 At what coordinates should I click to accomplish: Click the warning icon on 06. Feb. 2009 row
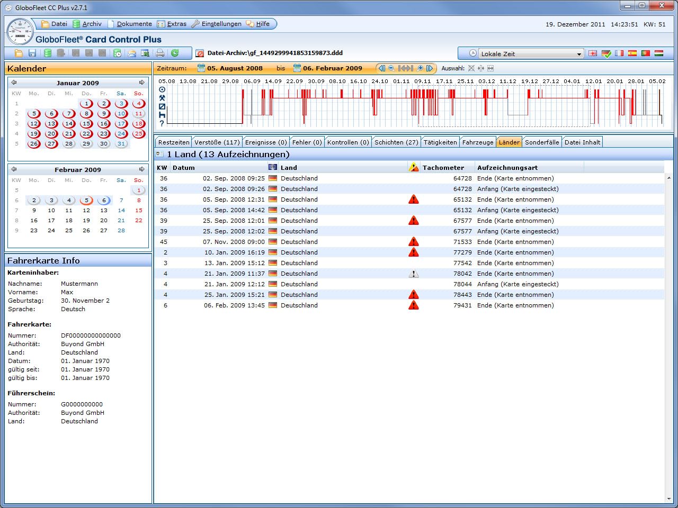(414, 305)
